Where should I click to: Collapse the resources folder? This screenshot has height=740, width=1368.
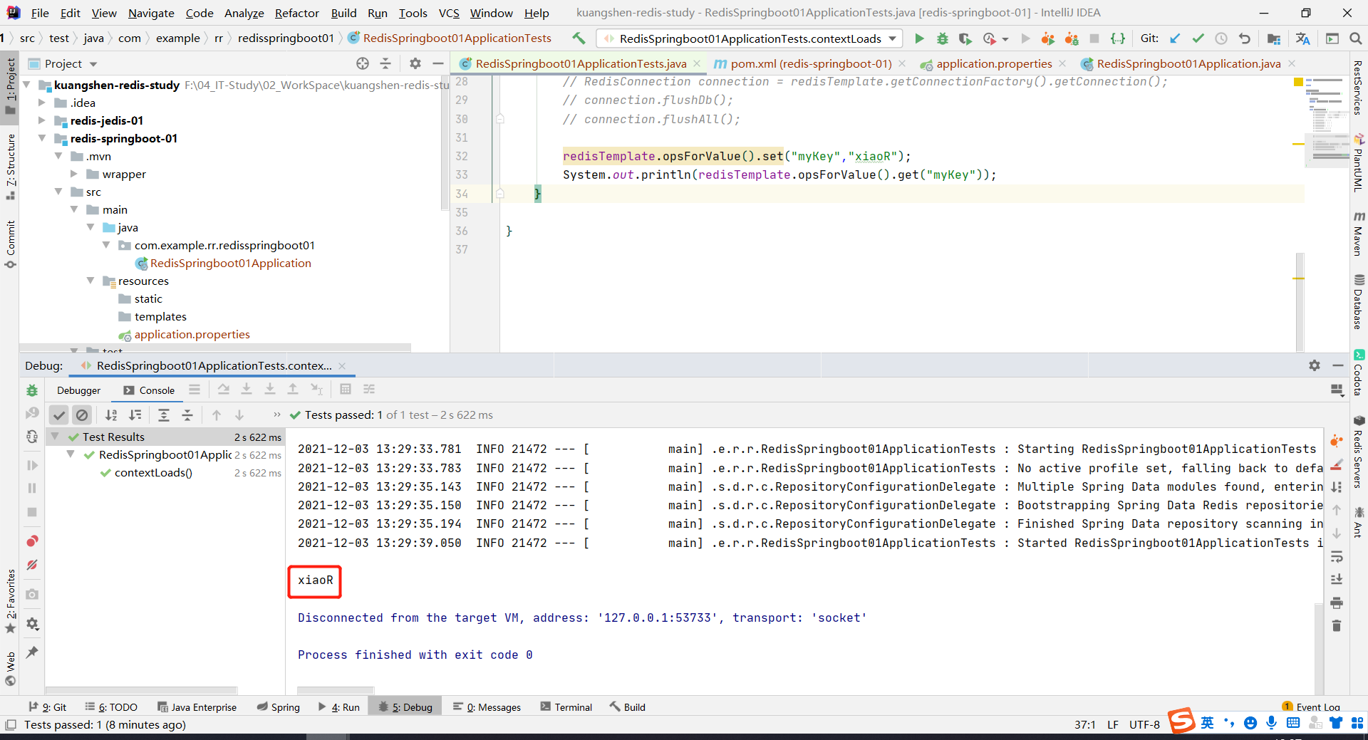[x=90, y=281]
